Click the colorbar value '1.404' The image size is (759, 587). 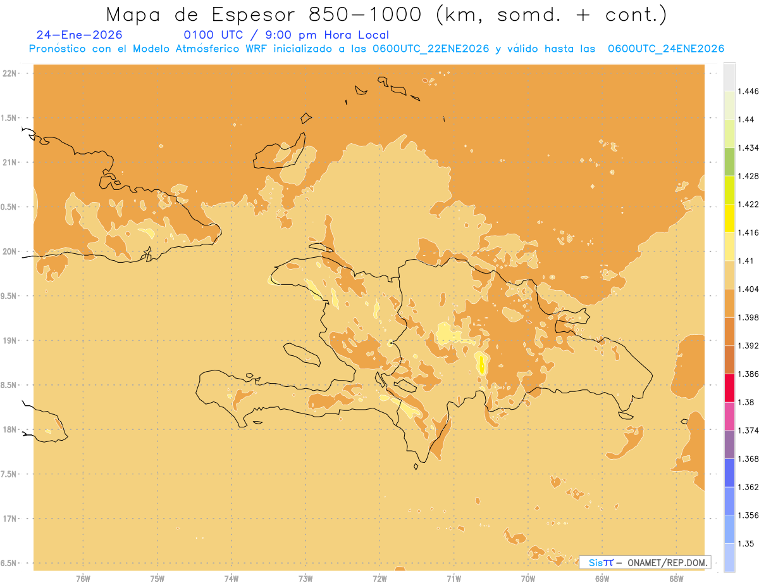pos(749,289)
